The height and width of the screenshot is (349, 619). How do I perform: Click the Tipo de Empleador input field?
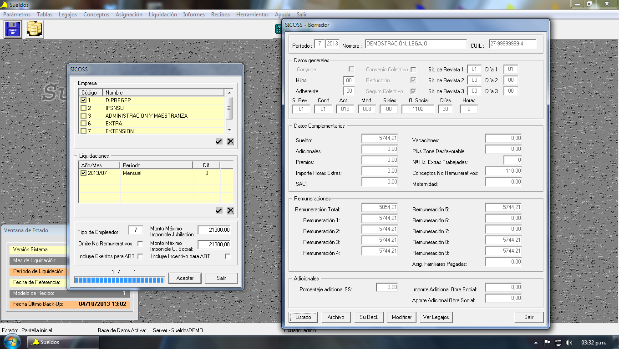click(x=136, y=230)
